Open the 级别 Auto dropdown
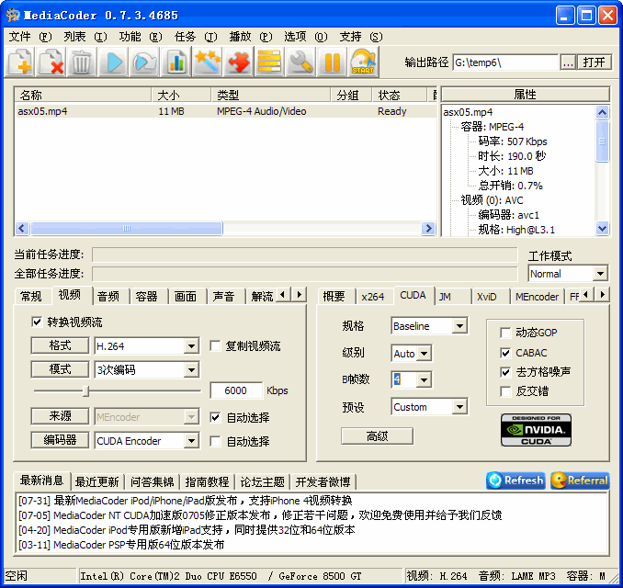The height and width of the screenshot is (588, 623). coord(425,353)
